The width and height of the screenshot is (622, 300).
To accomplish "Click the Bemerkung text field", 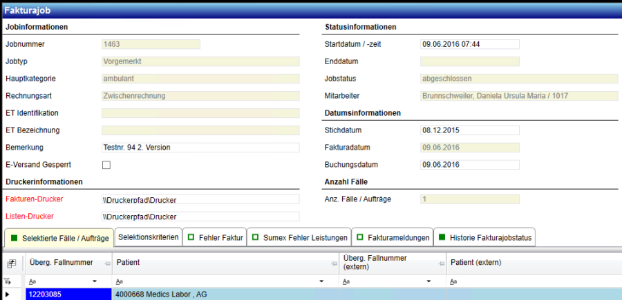I will coord(200,148).
